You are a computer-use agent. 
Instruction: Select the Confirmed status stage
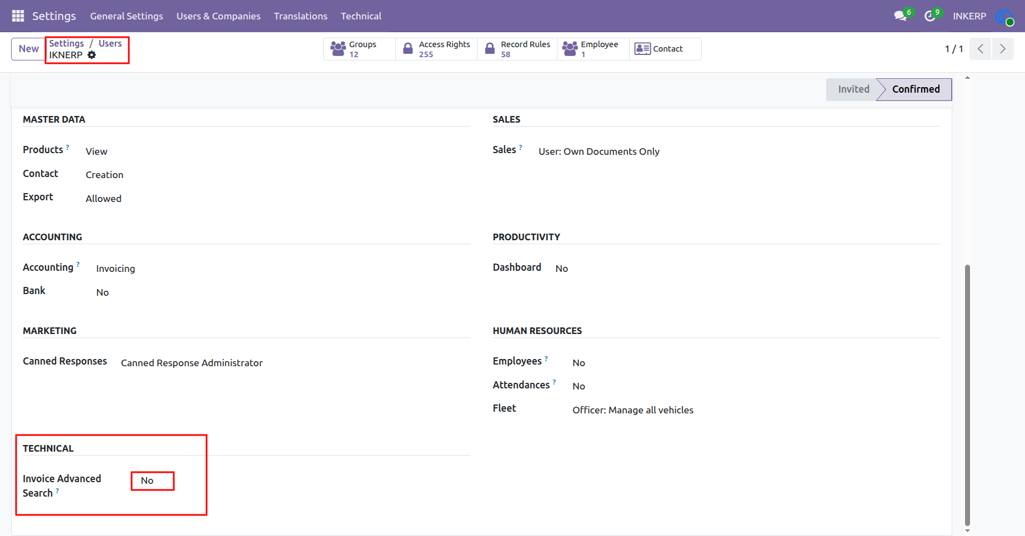916,89
